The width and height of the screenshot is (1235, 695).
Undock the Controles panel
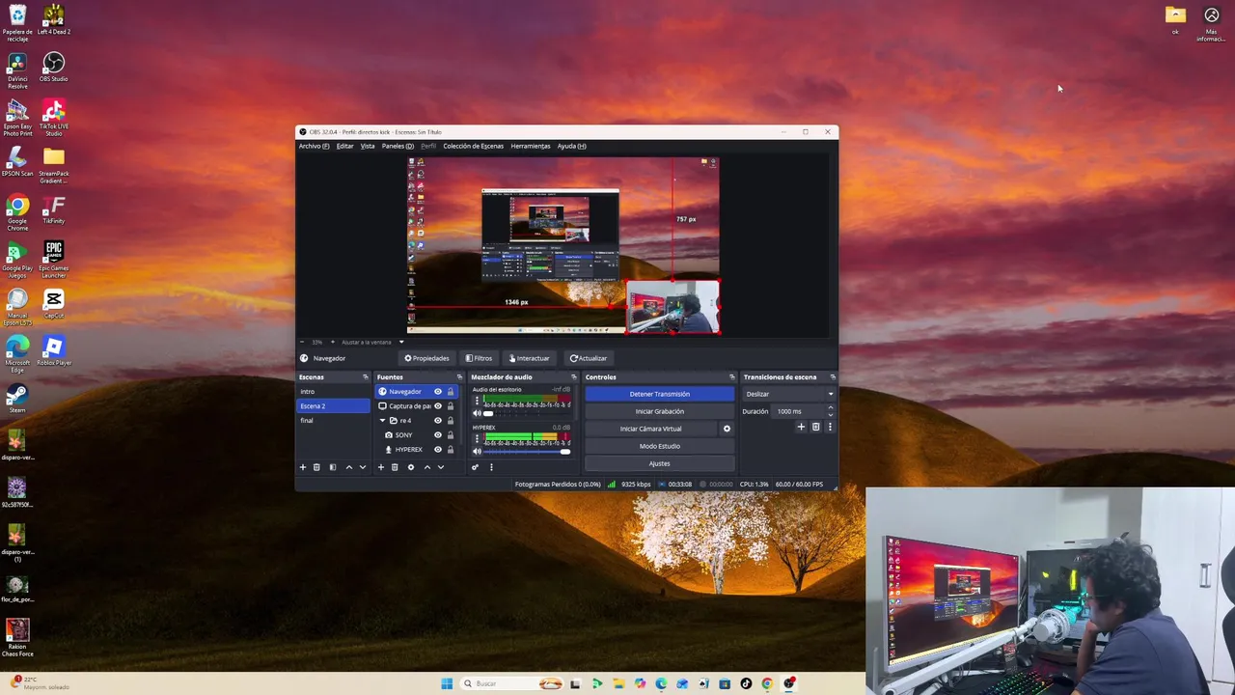pos(731,377)
